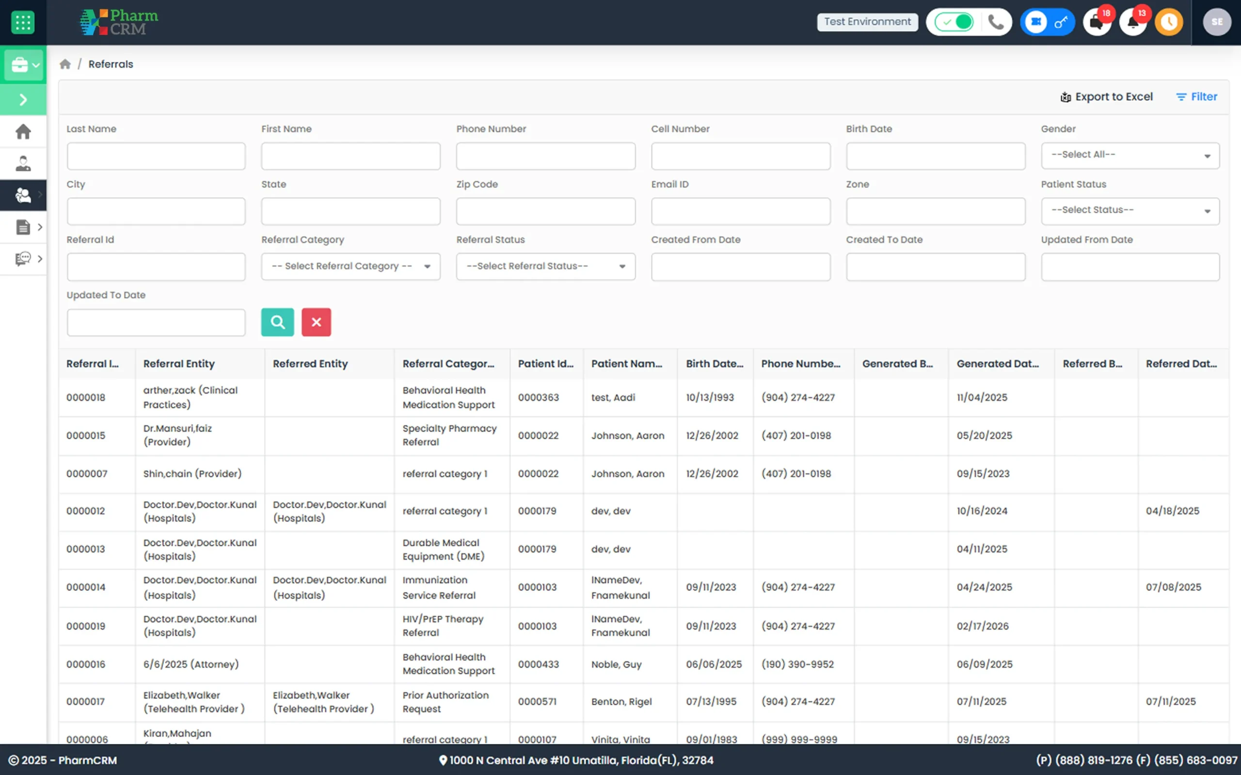
Task: Toggle the Filter panel
Action: tap(1196, 97)
